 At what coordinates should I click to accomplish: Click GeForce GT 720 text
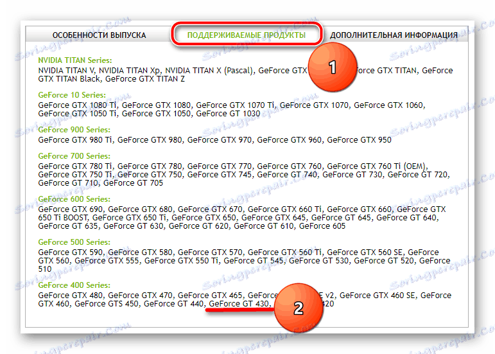417,175
